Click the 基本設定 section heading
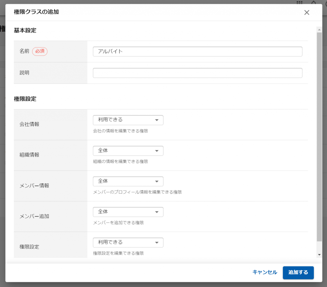327x287 pixels. coord(25,30)
